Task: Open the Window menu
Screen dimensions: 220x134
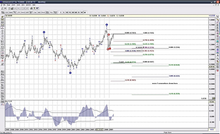Action: point(29,5)
